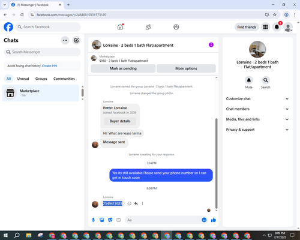Expand Chat members section
This screenshot has width=300, height=240.
click(257, 109)
